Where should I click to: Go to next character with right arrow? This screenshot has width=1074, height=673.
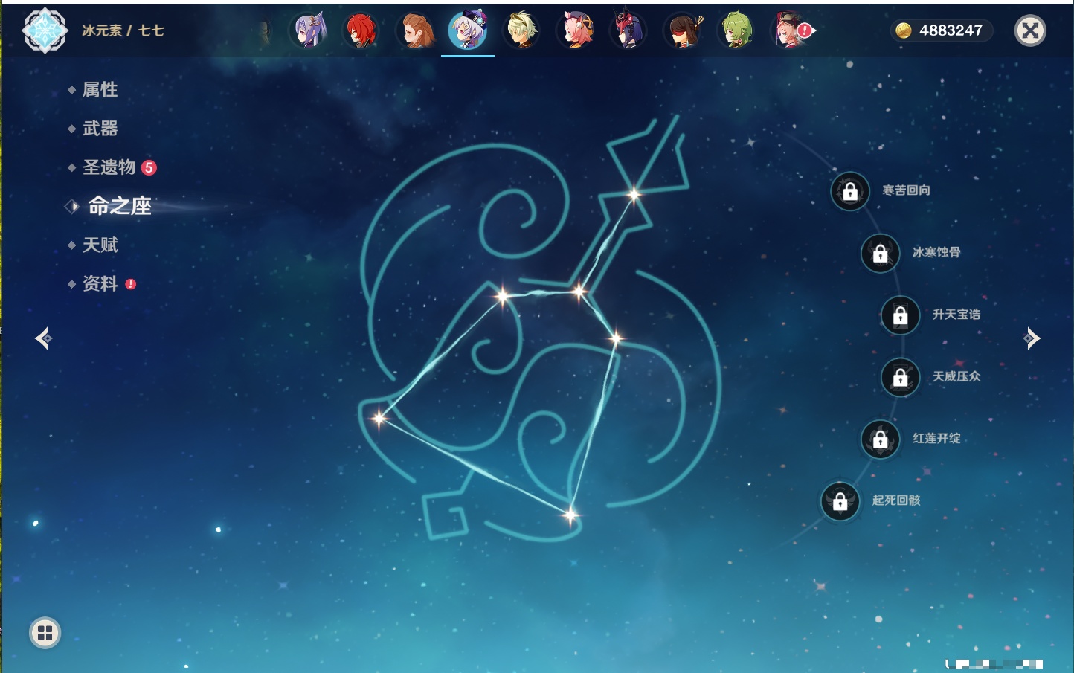point(1031,338)
